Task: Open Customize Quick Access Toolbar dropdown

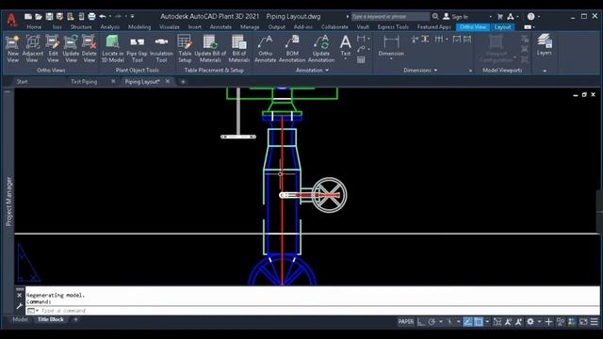Action: (x=132, y=17)
